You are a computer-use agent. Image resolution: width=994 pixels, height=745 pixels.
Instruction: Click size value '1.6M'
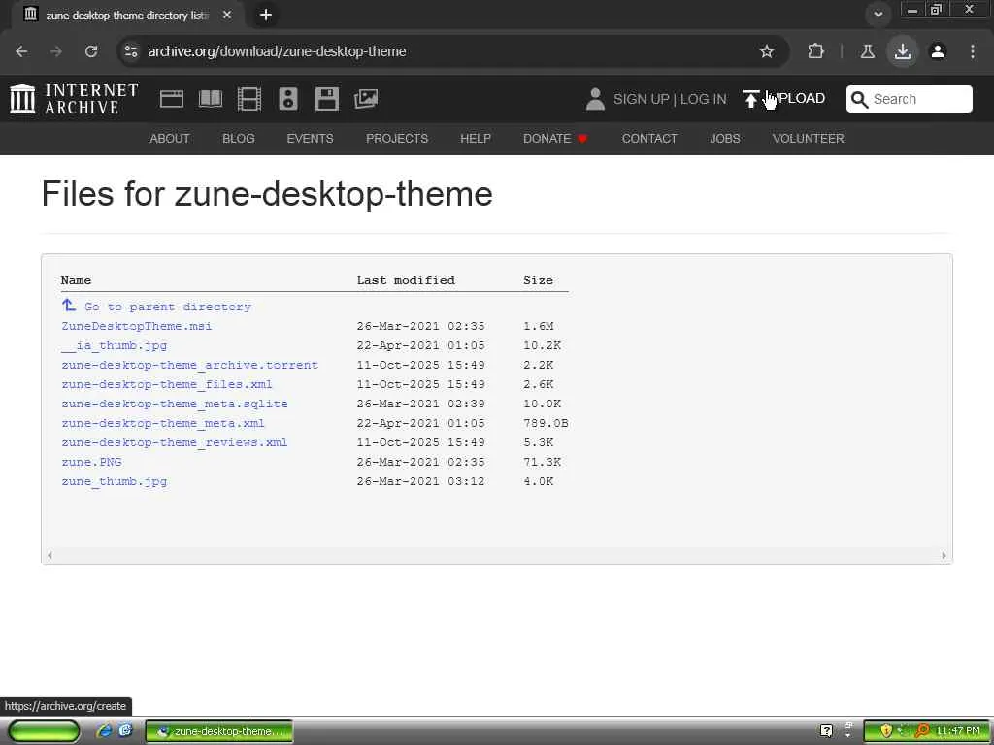(538, 326)
